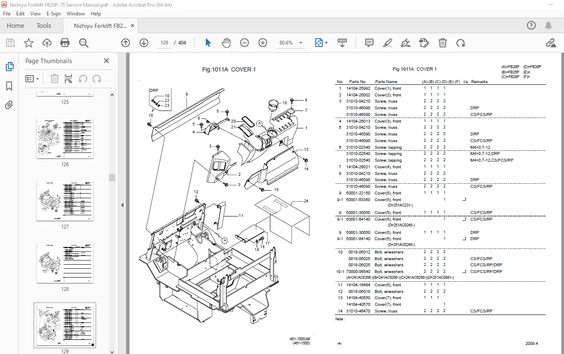This screenshot has width=564, height=354.
Task: Select the page 126 thumbnail
Action: coord(65,138)
